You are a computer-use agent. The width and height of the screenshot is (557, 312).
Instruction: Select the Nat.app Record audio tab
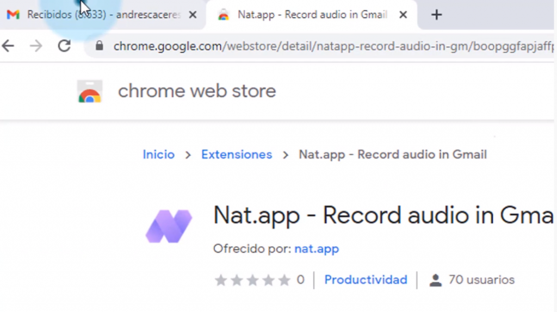point(312,15)
